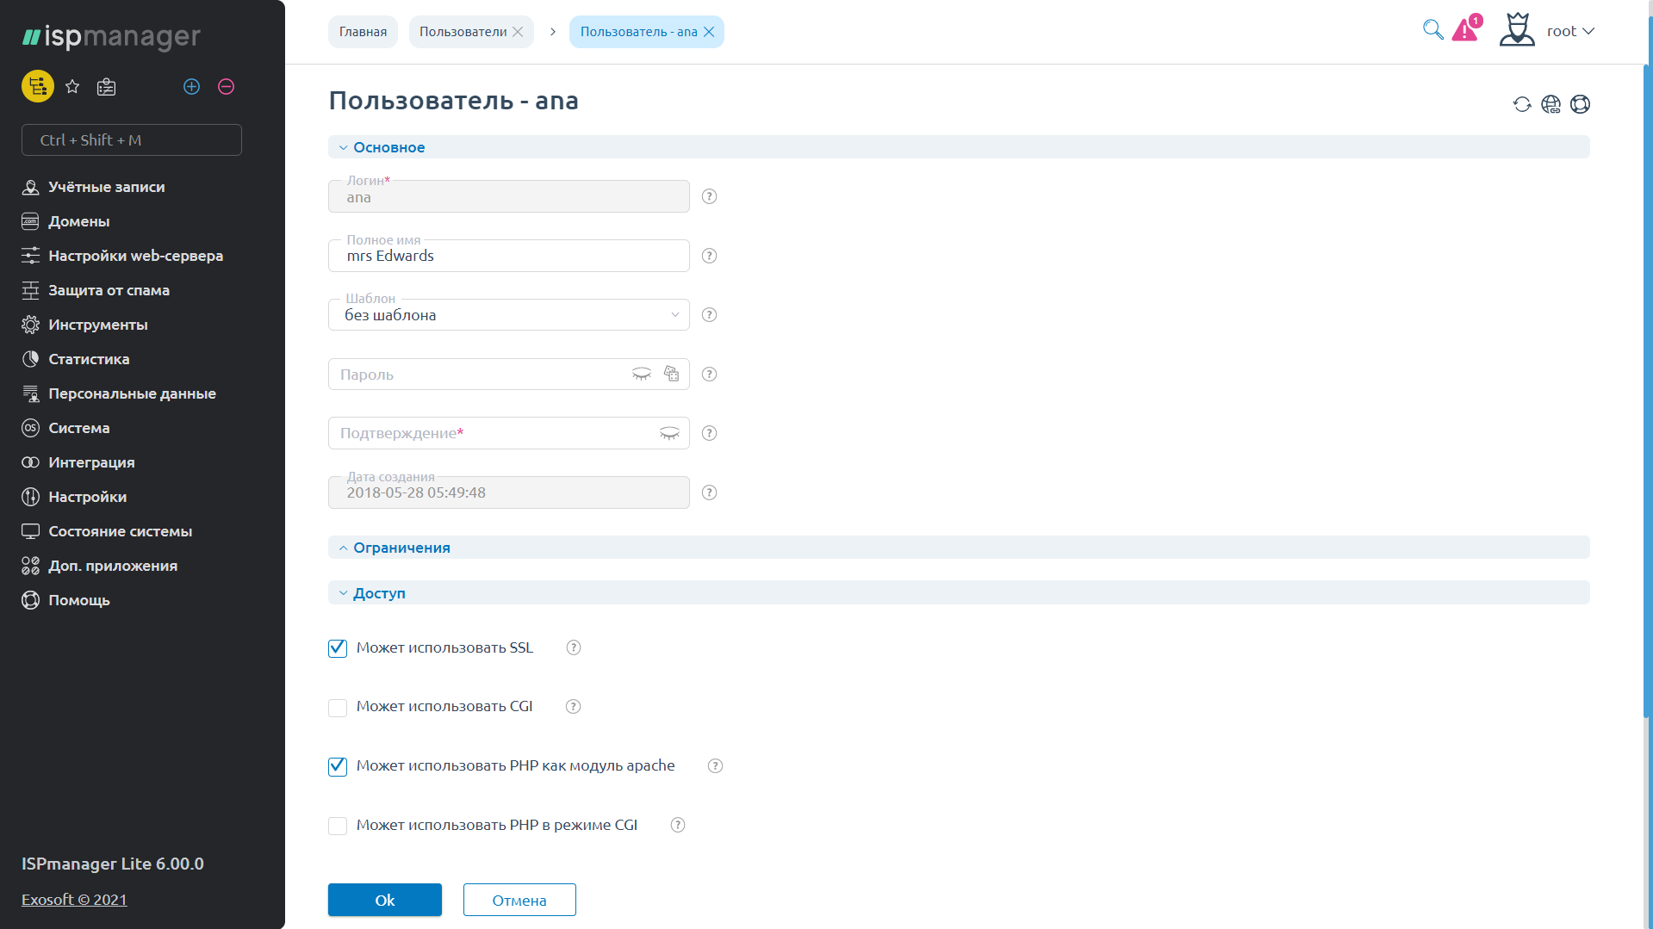
Task: Expand all menu items with plus icon
Action: [x=191, y=87]
